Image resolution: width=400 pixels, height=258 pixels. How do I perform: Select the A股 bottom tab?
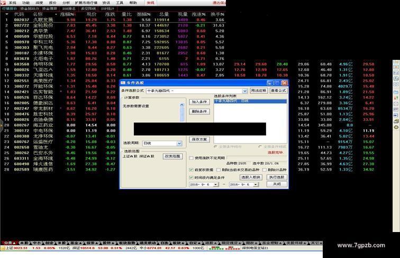24,243
